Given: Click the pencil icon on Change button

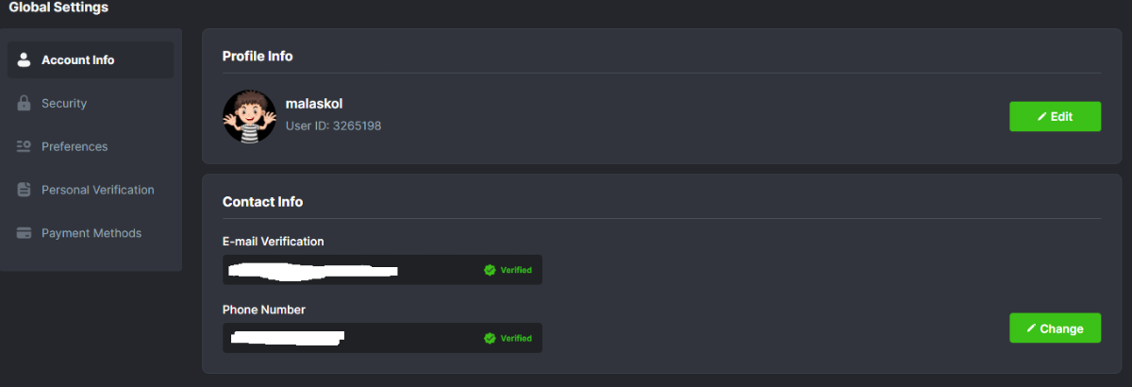Looking at the screenshot, I should (1031, 329).
